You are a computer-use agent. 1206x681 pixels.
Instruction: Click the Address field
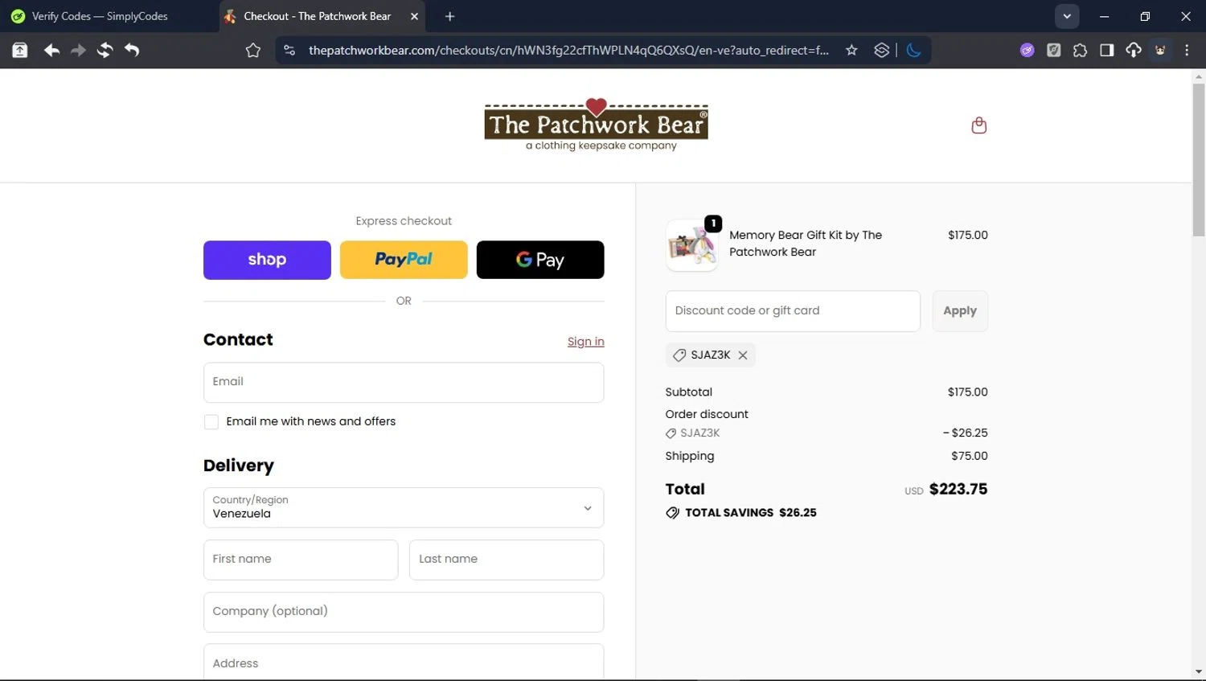pos(404,663)
